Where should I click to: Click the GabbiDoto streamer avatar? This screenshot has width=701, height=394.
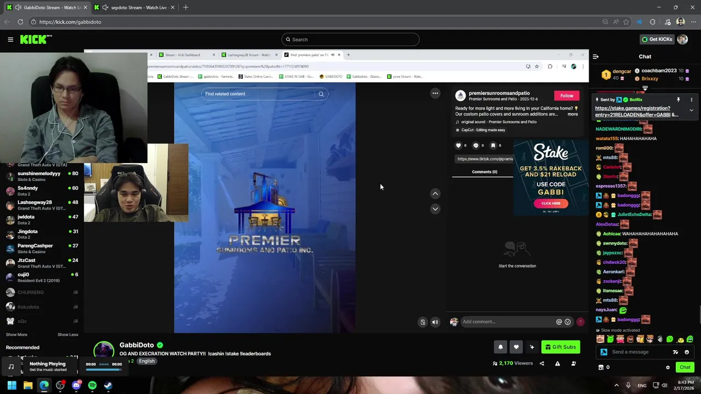tap(104, 351)
